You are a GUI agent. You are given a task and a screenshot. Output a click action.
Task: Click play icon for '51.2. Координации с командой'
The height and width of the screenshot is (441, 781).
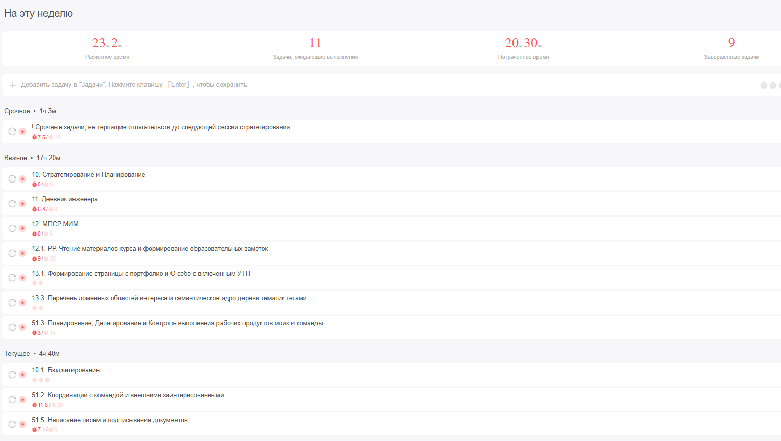pos(22,400)
